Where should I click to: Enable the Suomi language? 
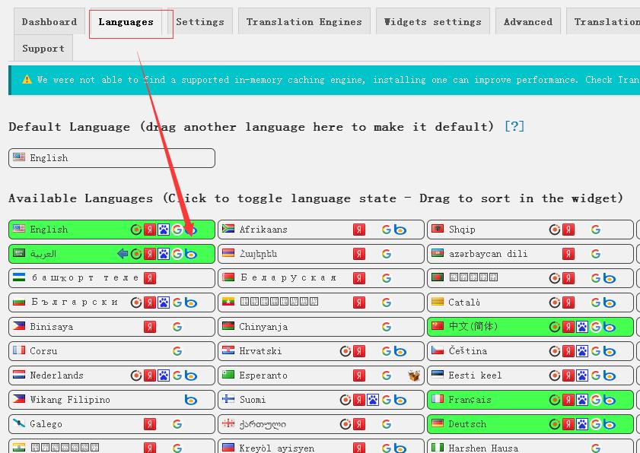[321, 400]
